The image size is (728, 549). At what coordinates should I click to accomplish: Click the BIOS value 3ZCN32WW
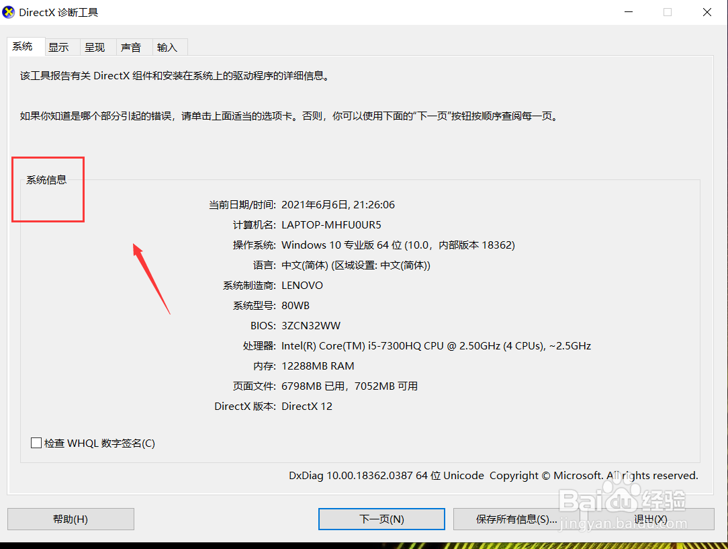310,326
